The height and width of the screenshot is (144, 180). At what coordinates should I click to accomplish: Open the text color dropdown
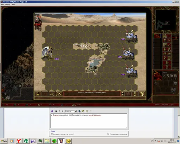click(71, 111)
